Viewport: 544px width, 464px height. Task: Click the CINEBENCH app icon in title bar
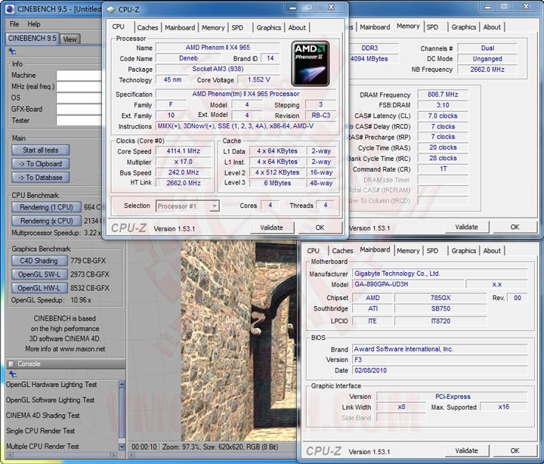pyautogui.click(x=10, y=8)
